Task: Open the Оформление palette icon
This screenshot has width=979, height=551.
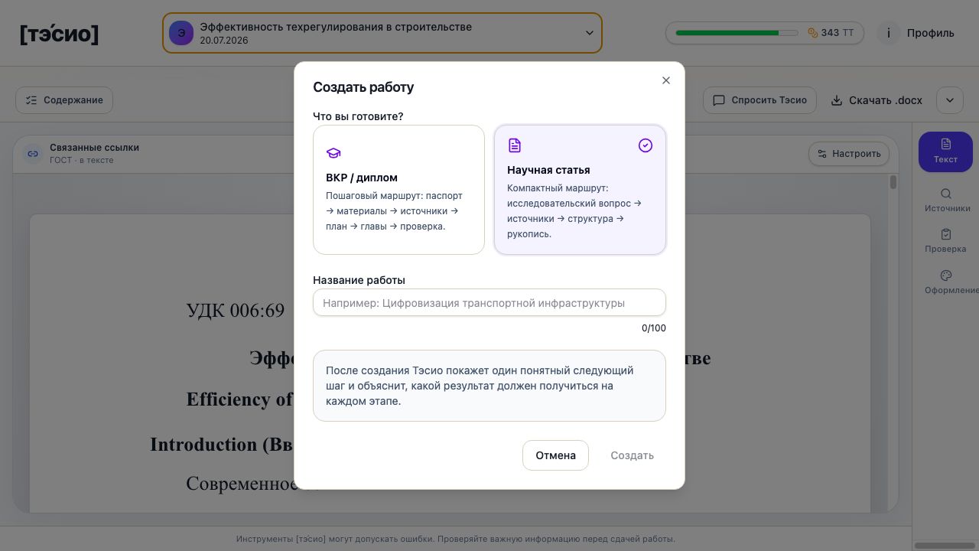Action: 946,275
